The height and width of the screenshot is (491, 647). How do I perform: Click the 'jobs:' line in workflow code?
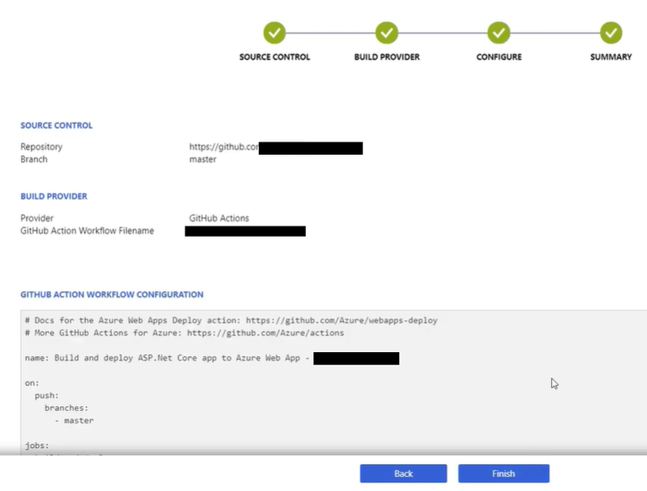[x=37, y=446]
